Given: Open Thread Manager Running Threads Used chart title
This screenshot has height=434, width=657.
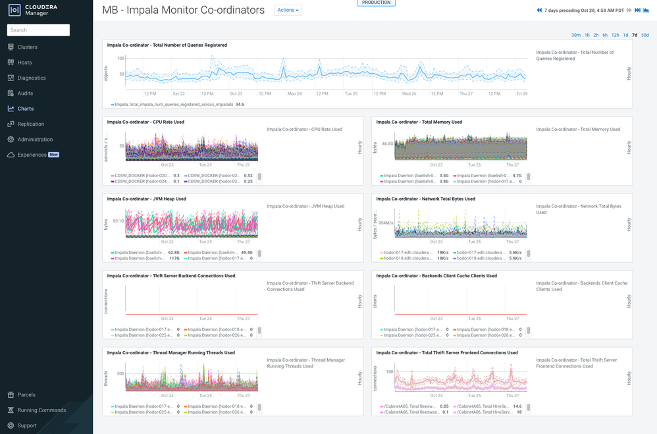Looking at the screenshot, I should click(171, 353).
